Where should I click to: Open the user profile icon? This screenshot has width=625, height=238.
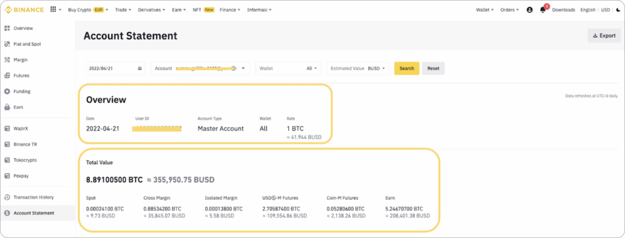[x=529, y=10]
